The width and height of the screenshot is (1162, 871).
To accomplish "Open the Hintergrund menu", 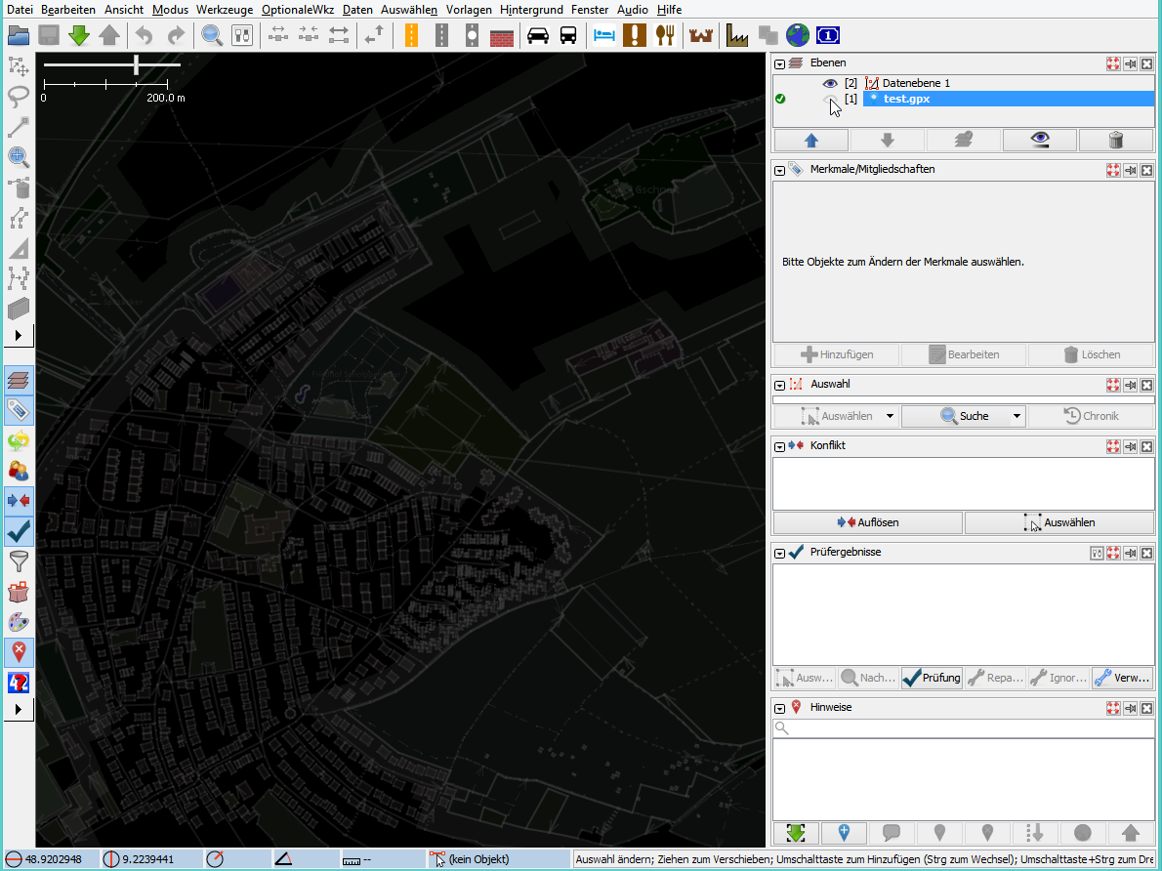I will (x=534, y=10).
